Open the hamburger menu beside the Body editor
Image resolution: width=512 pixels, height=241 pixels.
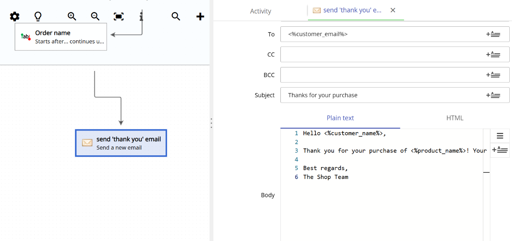click(x=500, y=136)
